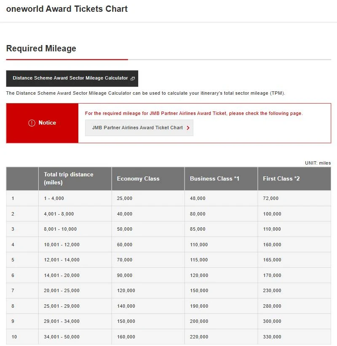Select the '330,000' First Class cell
This screenshot has height=346, width=337.
(x=294, y=337)
